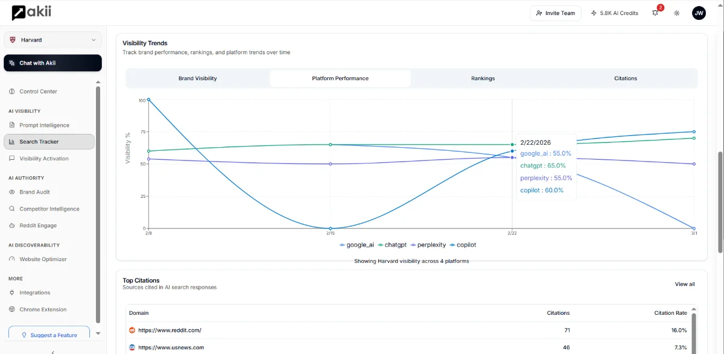The height and width of the screenshot is (354, 724).
Task: Click the Harvard shield icon
Action: pyautogui.click(x=13, y=40)
